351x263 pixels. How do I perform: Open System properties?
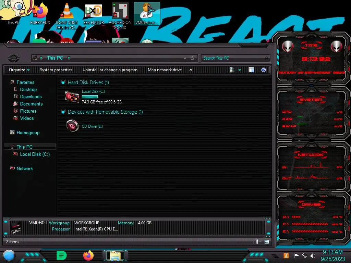[56, 70]
